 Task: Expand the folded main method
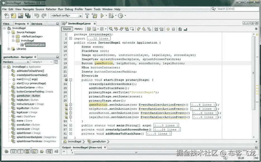click(x=71, y=125)
